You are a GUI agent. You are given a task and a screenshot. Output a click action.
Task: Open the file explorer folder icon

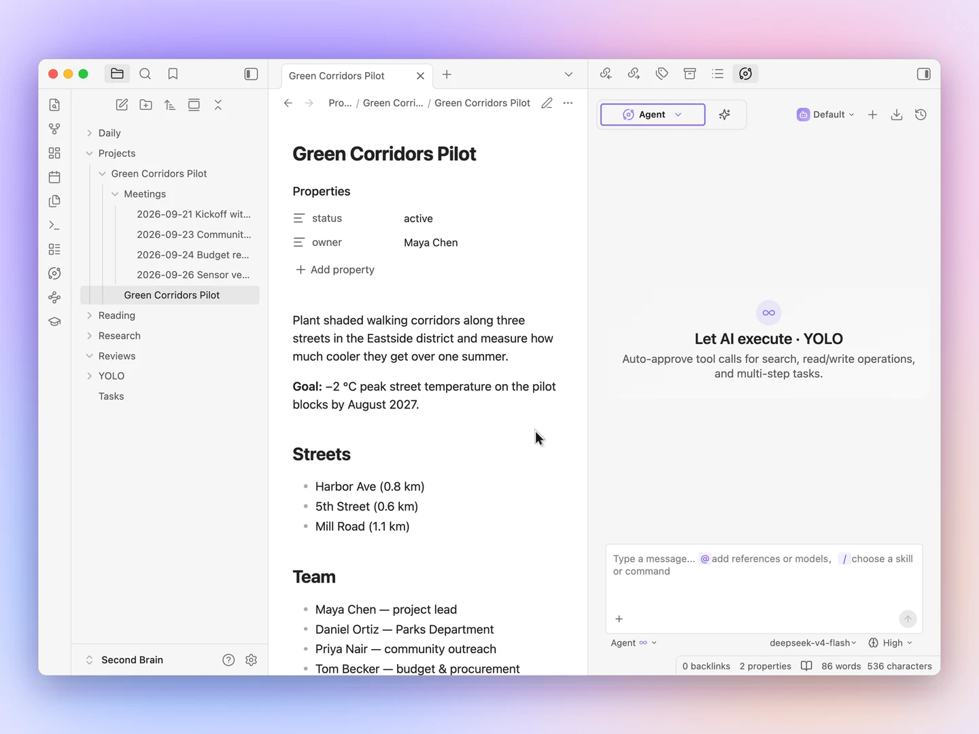(x=117, y=74)
